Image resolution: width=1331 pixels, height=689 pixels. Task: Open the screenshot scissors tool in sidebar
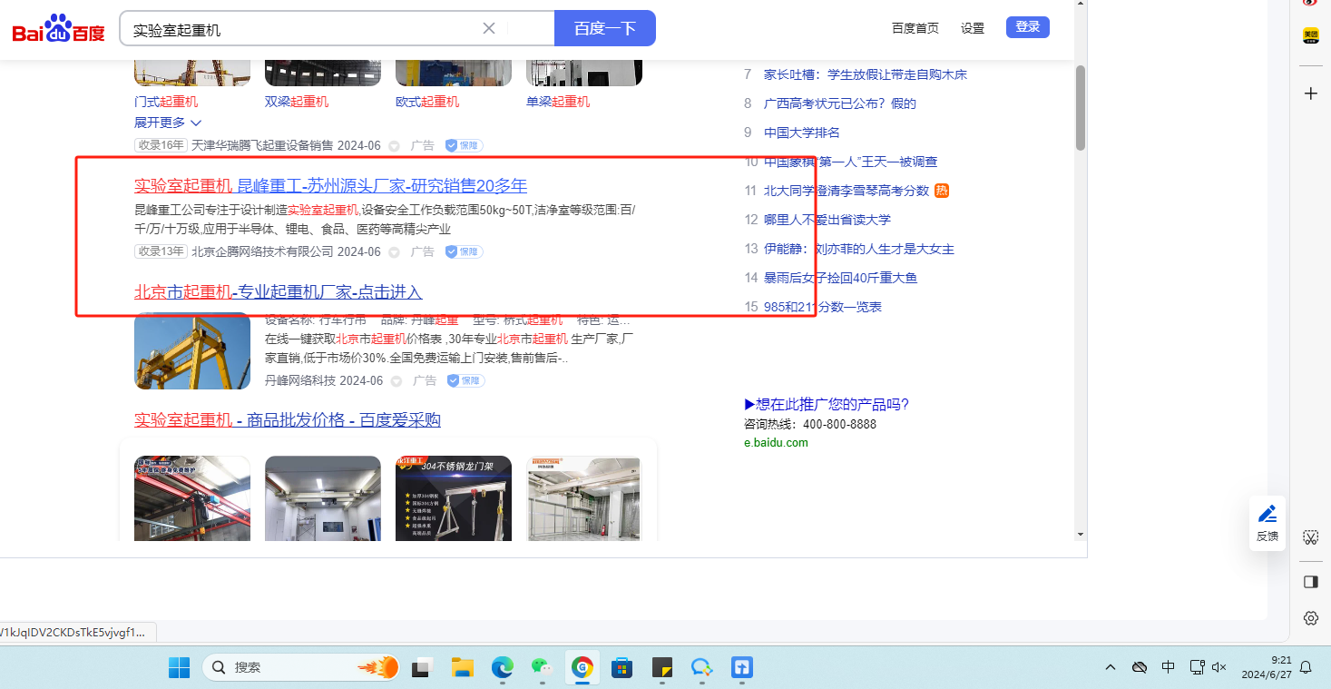(1310, 537)
